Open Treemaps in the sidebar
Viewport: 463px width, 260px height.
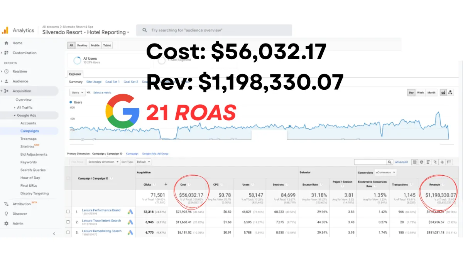tap(29, 139)
